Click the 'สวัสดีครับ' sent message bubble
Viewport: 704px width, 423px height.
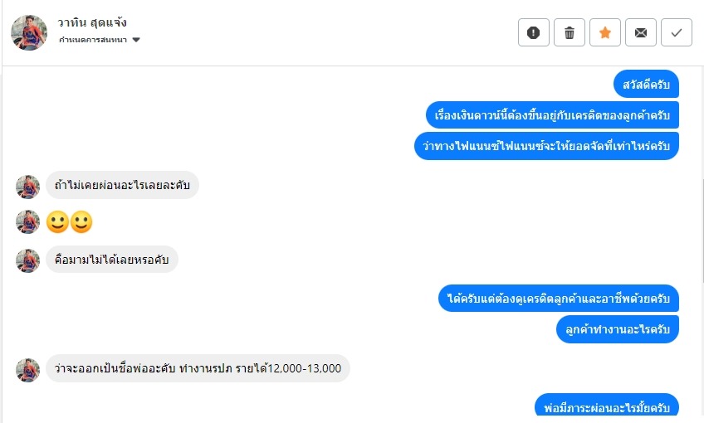point(646,84)
